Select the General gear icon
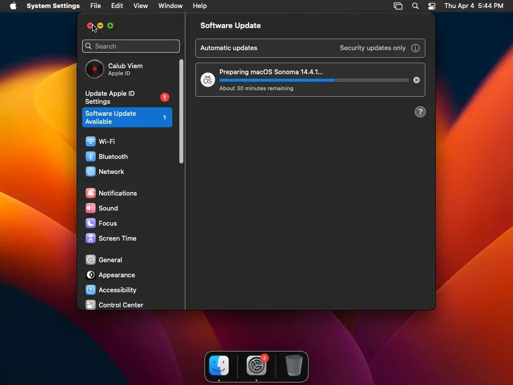The image size is (513, 385). pos(90,260)
